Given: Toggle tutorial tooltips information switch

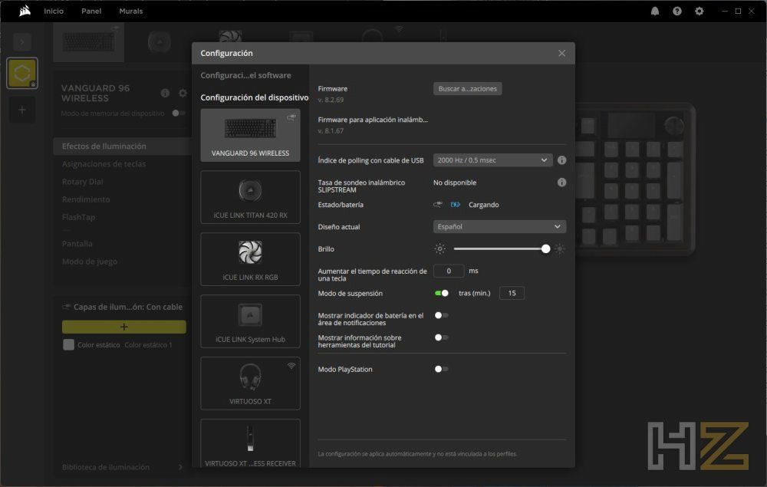Looking at the screenshot, I should pos(442,337).
